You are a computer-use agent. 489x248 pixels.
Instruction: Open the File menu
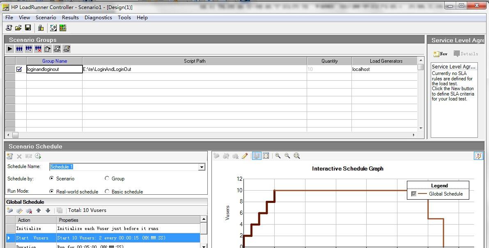click(9, 18)
